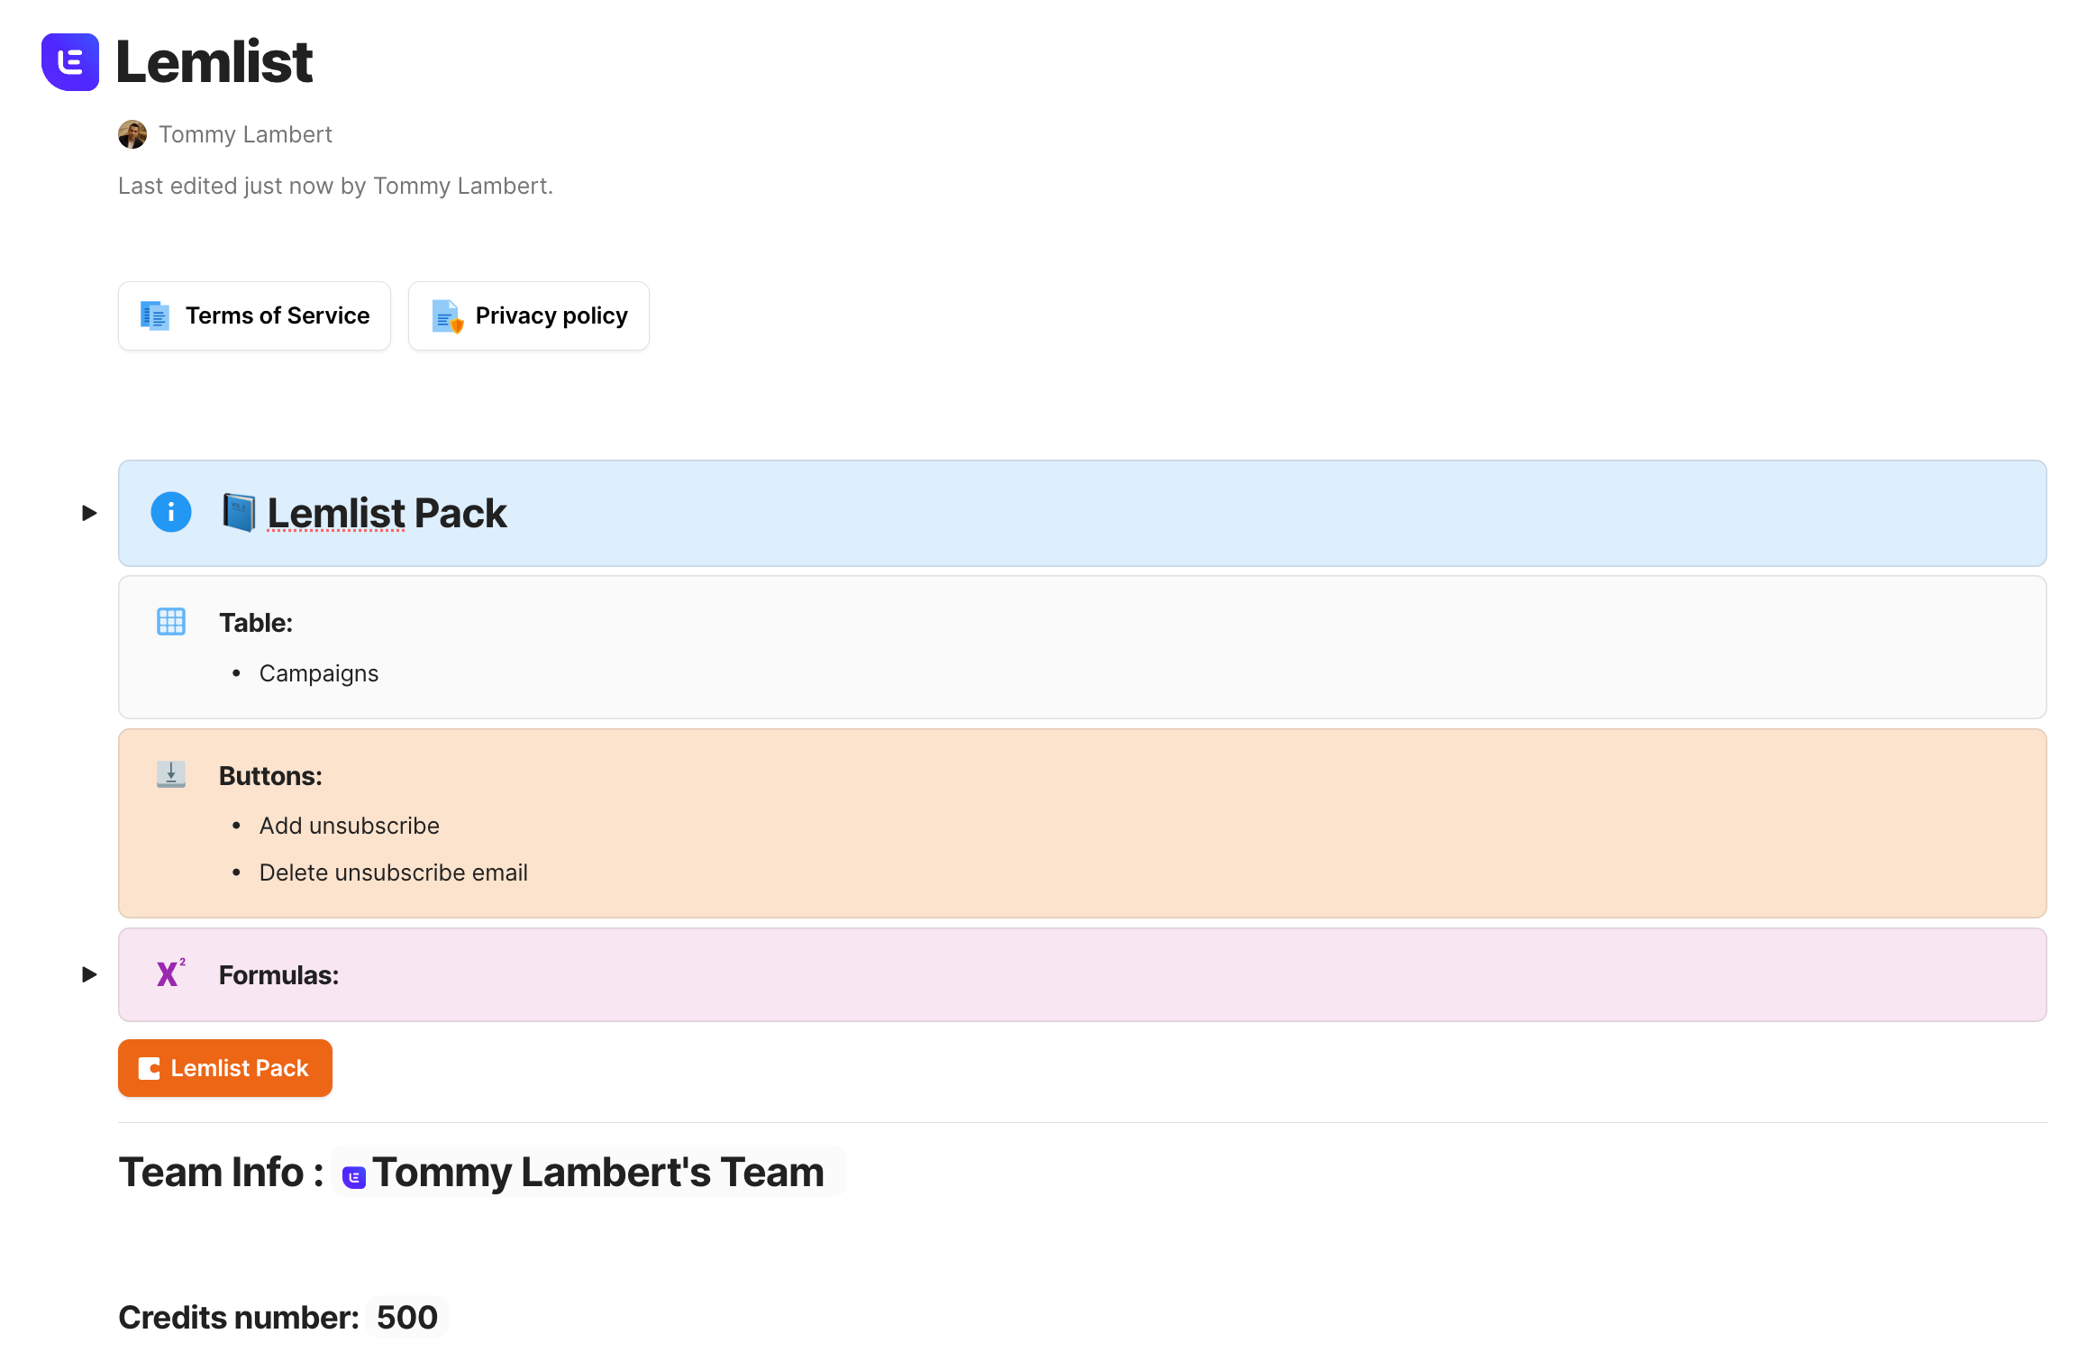Click the download icon next to Buttons

pos(170,774)
